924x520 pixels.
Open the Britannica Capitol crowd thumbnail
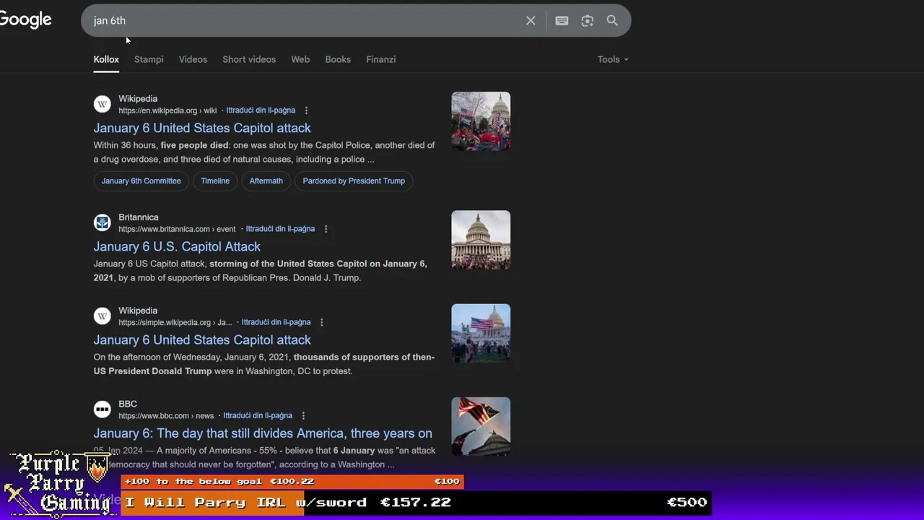click(x=481, y=240)
